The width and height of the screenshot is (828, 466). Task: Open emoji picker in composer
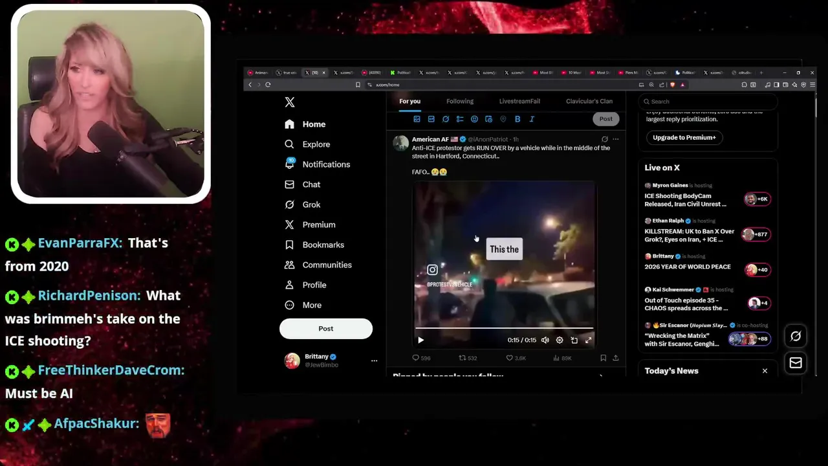(474, 119)
